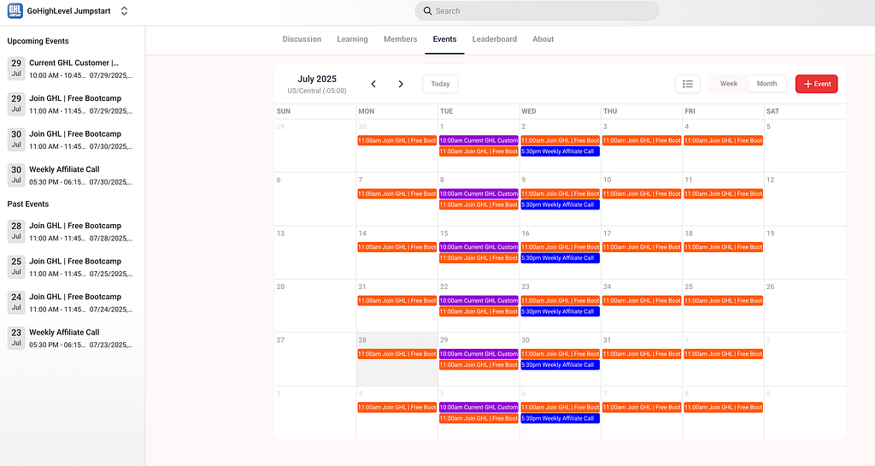The height and width of the screenshot is (466, 875).
Task: Open Weekly Affiliate Call on August 6
Action: (x=561, y=419)
